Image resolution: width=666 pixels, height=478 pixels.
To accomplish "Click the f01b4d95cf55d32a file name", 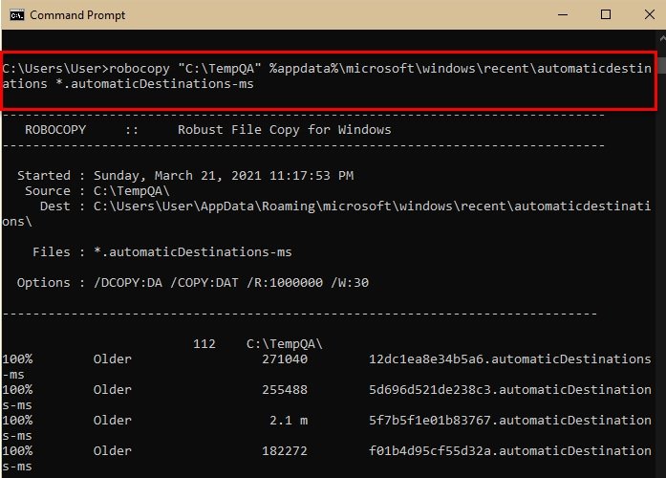I will 509,450.
